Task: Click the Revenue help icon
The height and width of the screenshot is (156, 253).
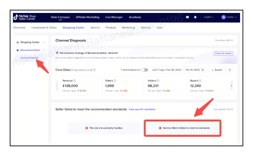Action: [74, 81]
